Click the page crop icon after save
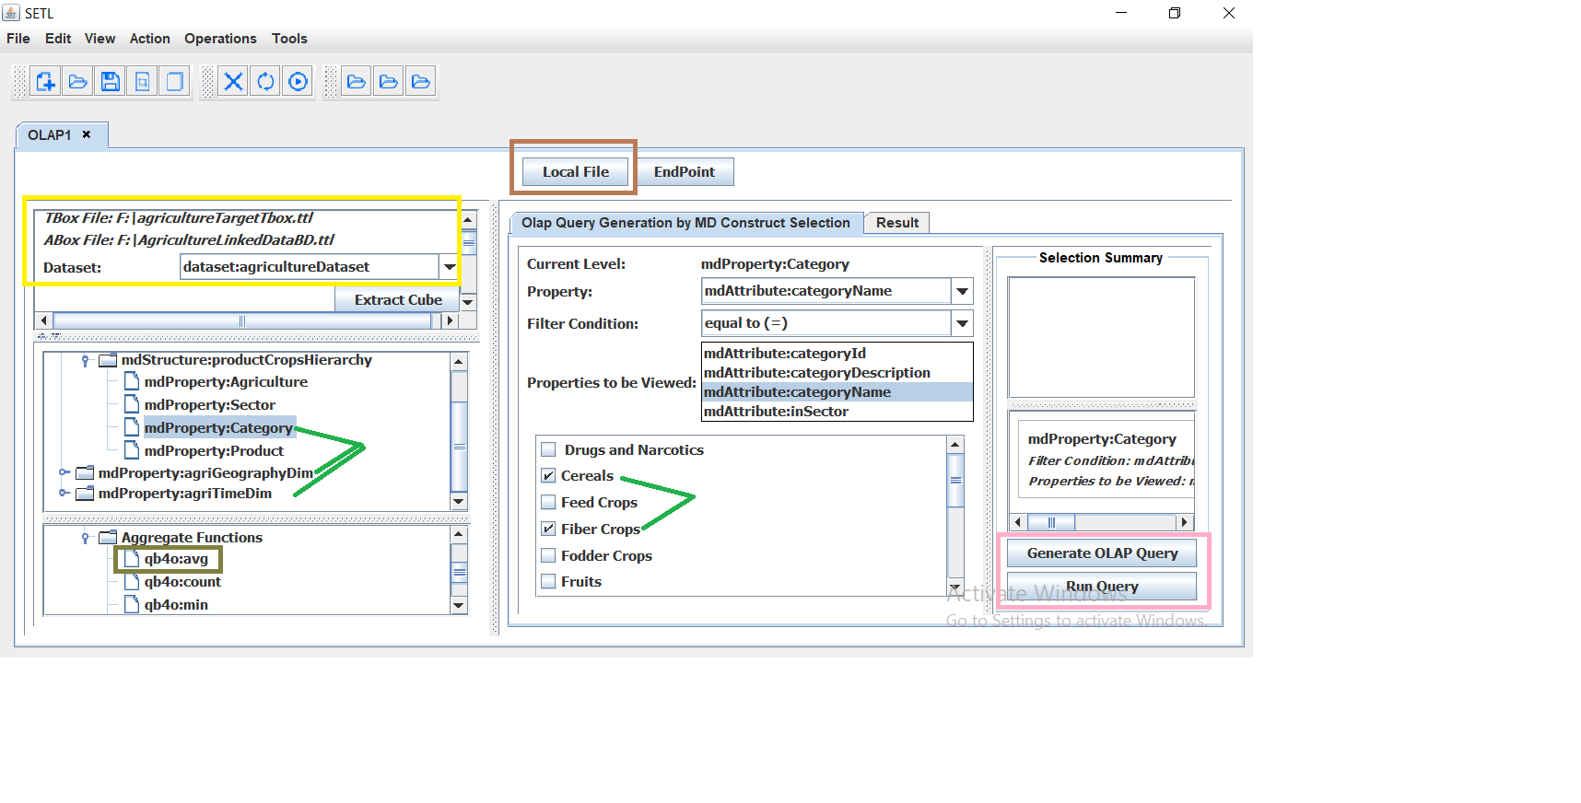Screen dimensions: 1581x803 pos(143,82)
